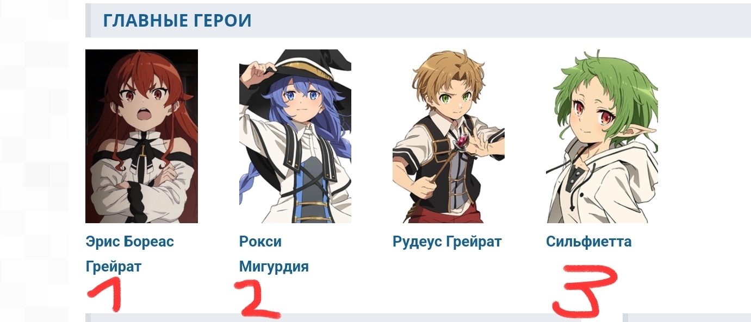Select the Rudeus character image with the staff
This screenshot has width=751, height=322.
[x=449, y=136]
